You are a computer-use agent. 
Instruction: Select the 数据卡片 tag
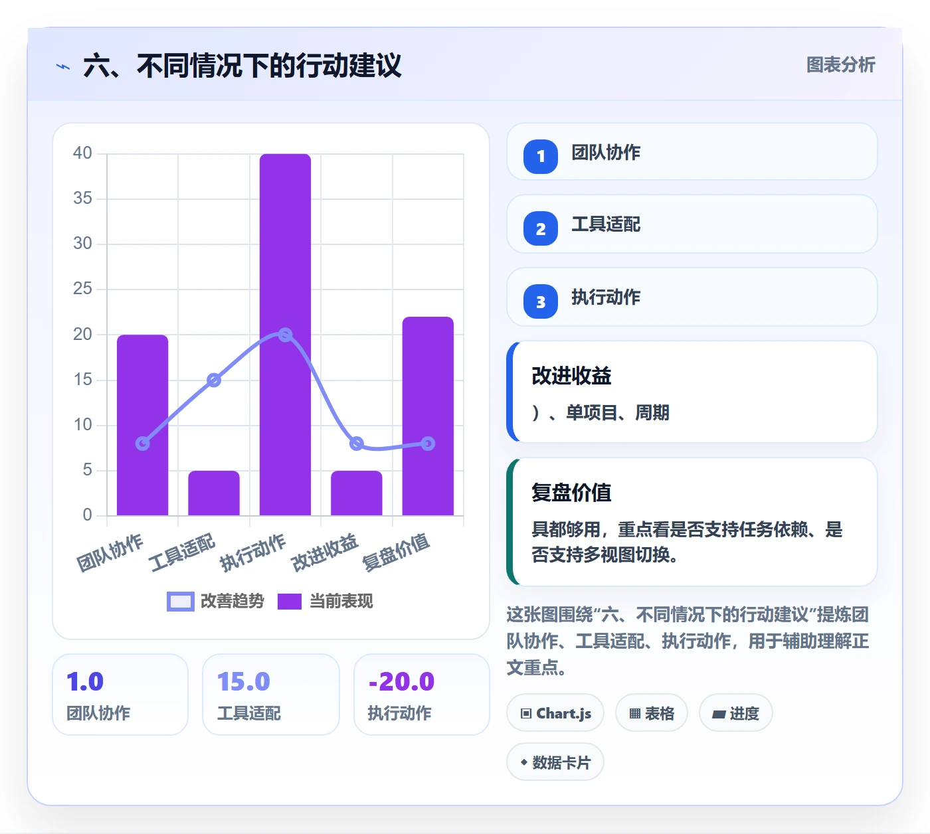(555, 762)
